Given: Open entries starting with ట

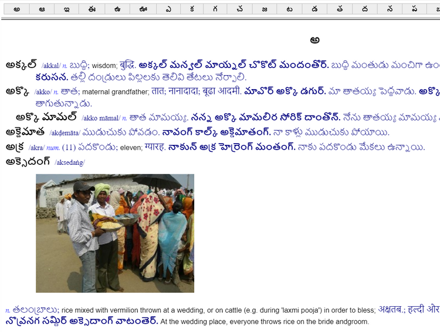Looking at the screenshot, I should click(289, 9).
